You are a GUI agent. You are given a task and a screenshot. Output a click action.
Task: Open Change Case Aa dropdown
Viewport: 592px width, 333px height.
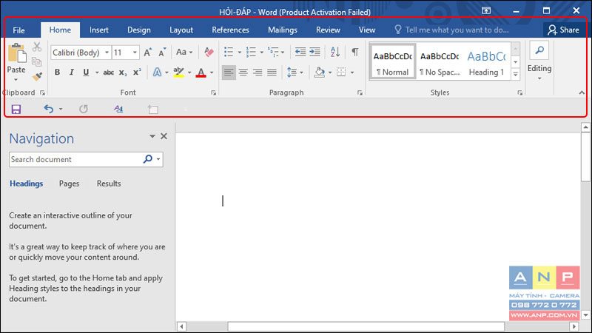tap(184, 52)
